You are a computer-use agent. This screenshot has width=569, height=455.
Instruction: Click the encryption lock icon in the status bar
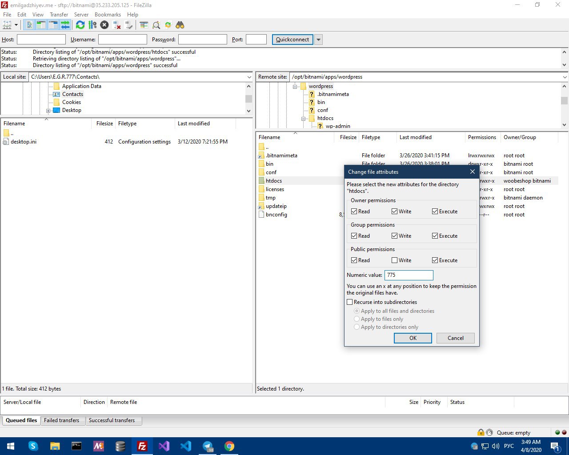point(481,432)
